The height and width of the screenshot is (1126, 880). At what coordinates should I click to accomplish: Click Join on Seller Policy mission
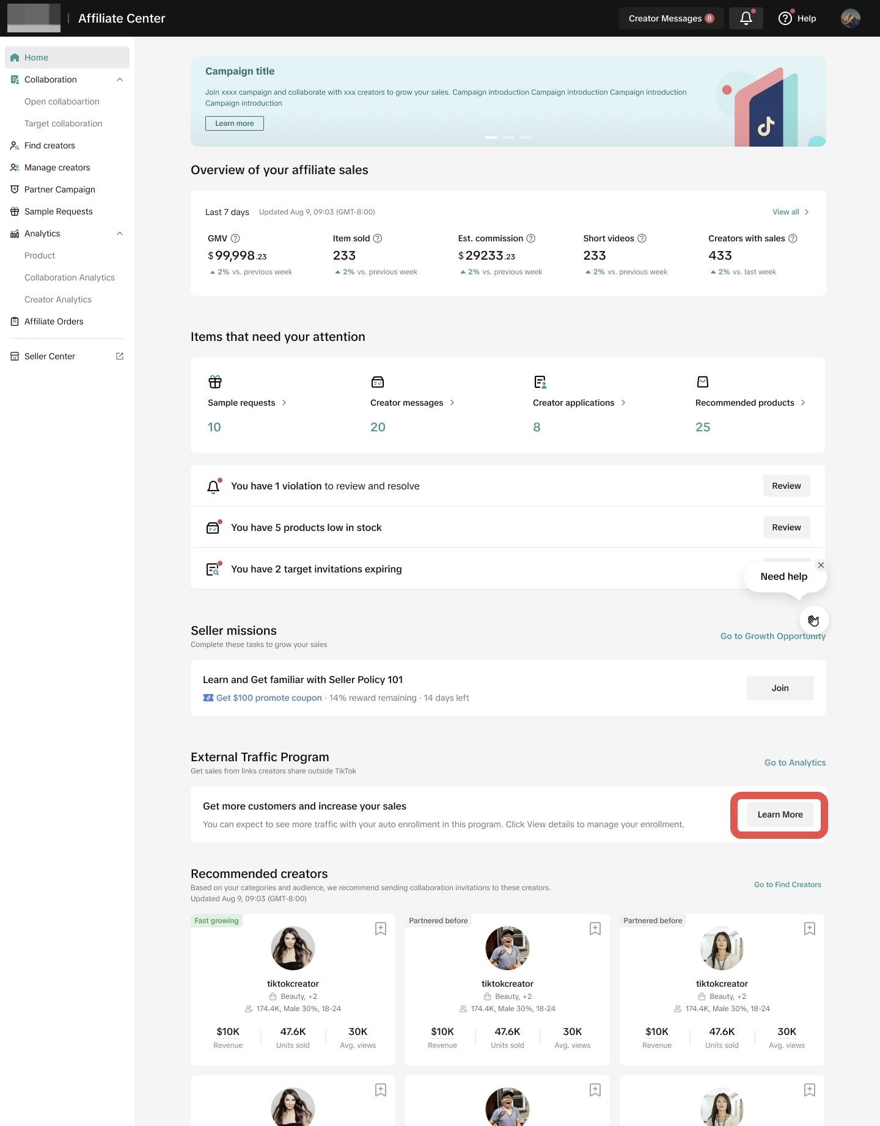(x=780, y=688)
